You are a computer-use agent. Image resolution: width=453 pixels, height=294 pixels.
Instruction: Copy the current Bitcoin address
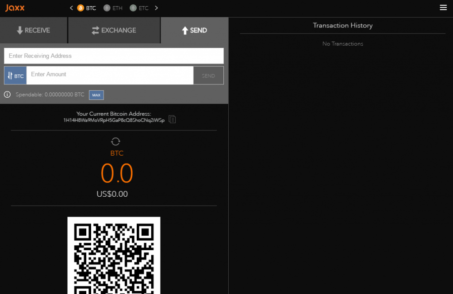pyautogui.click(x=172, y=119)
